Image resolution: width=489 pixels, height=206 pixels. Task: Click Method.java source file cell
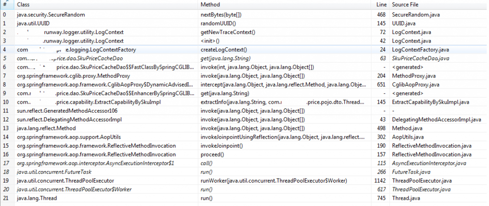pos(406,128)
